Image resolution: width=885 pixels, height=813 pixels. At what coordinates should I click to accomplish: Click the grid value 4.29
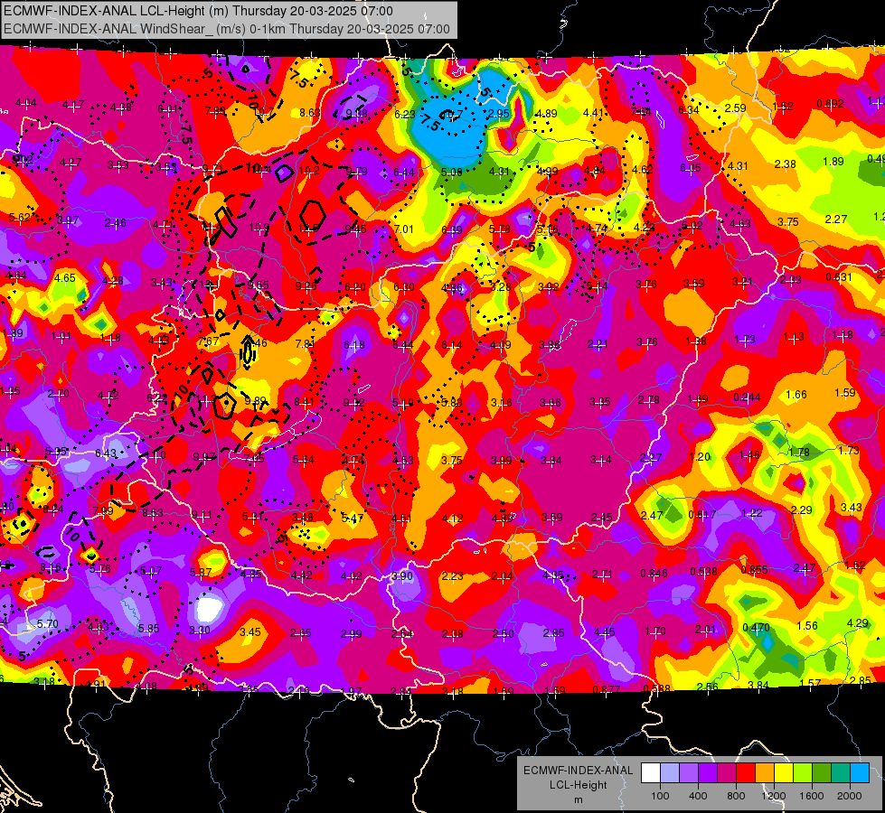click(x=858, y=623)
